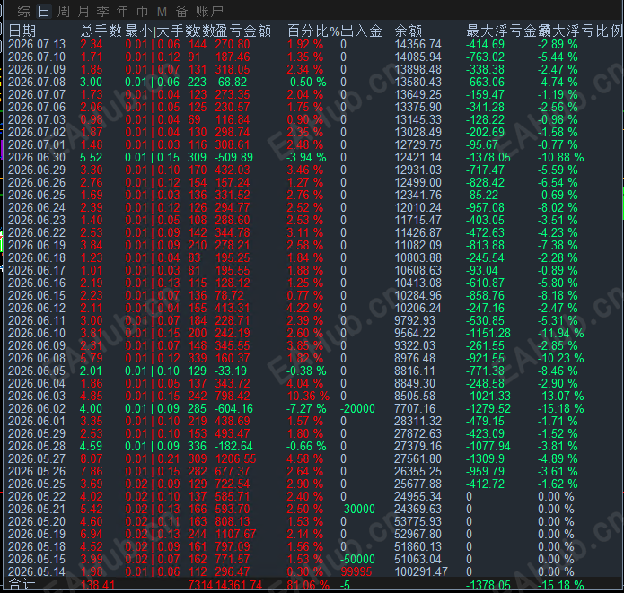Screen dimensions: 624x593
Task: Click the -50000 withdrawal value
Action: click(x=357, y=559)
